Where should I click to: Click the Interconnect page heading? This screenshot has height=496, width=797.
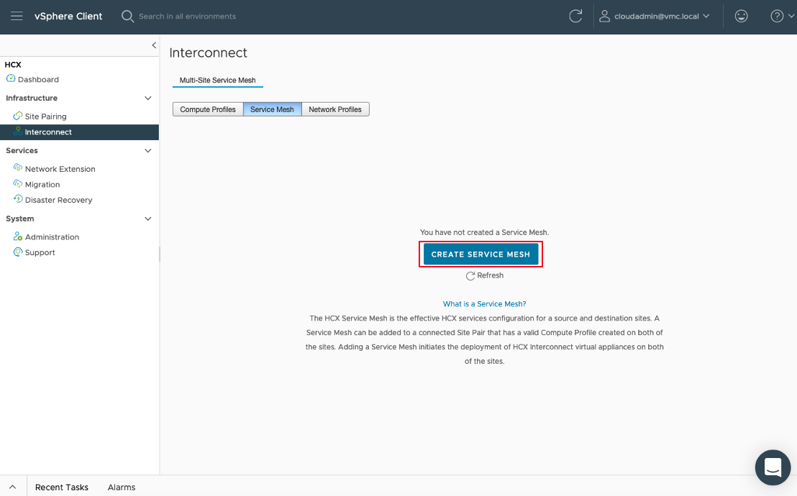[x=209, y=53]
